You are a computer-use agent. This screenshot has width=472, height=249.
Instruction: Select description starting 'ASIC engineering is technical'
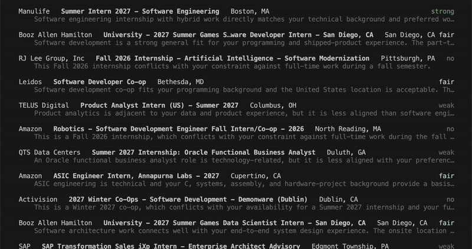pyautogui.click(x=244, y=184)
